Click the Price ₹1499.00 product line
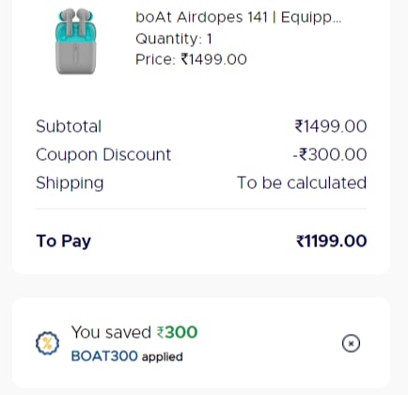This screenshot has width=408, height=395. 191,59
